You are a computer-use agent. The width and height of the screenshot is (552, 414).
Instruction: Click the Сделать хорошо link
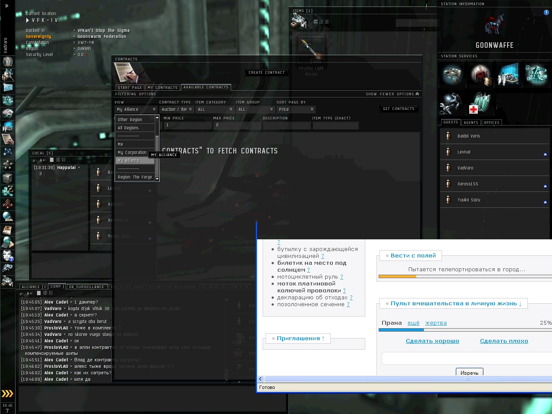433,341
